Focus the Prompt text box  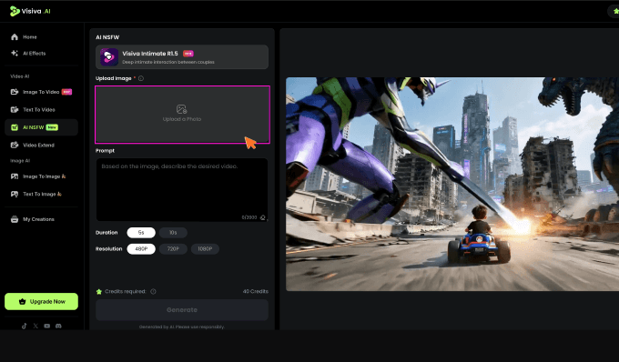pos(182,190)
